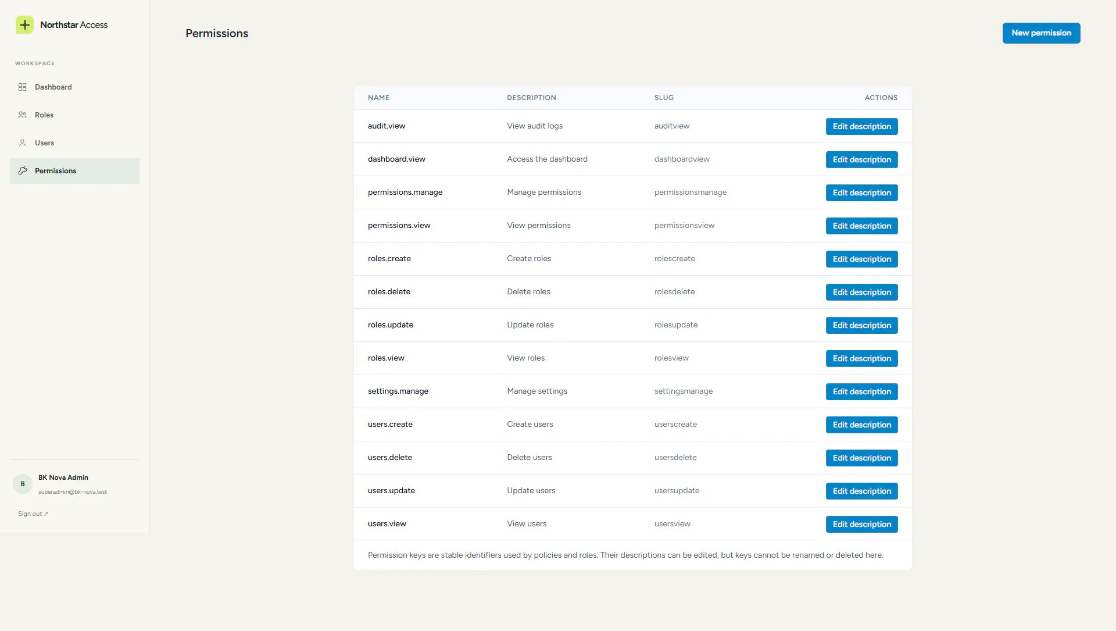Click the dashboard.view permission name
This screenshot has width=1116, height=631.
pos(396,159)
